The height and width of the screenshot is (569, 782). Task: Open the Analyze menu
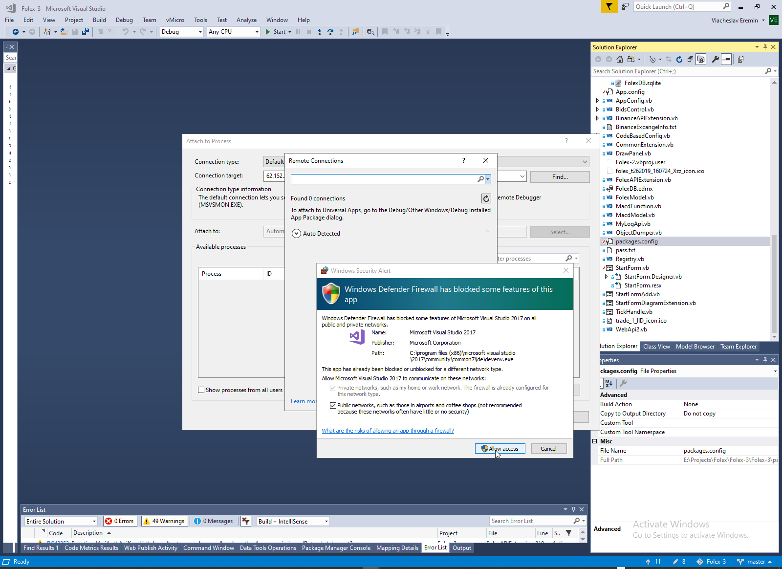coord(246,20)
